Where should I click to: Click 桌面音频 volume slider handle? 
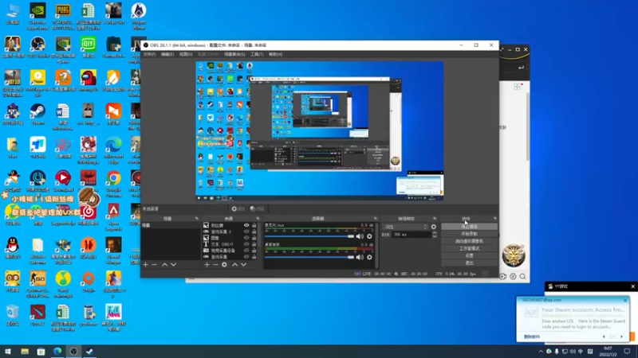pyautogui.click(x=351, y=257)
